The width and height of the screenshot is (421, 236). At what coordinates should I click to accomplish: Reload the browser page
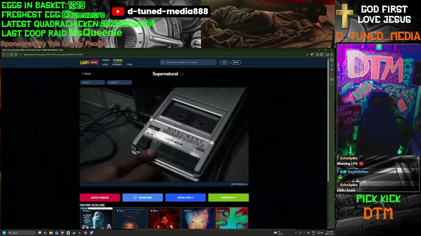tap(12, 54)
